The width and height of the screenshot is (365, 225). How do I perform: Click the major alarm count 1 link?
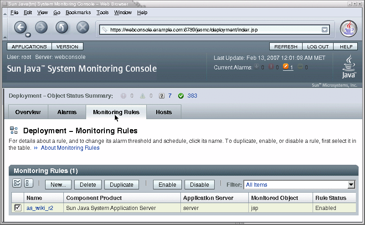pos(292,68)
